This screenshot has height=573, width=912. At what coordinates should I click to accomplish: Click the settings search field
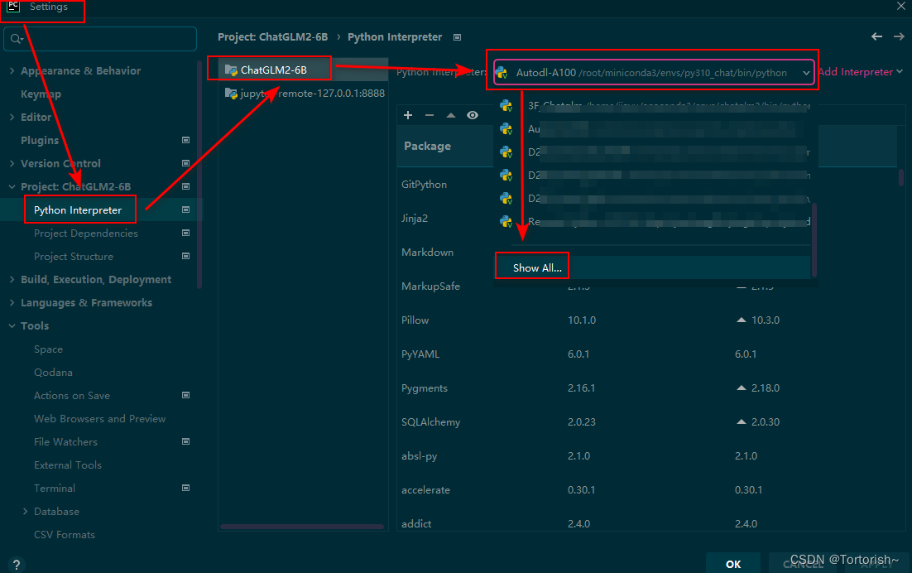100,39
